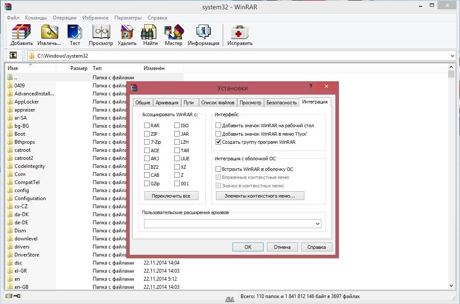Open the Файл menu
This screenshot has width=460, height=304.
pyautogui.click(x=13, y=17)
